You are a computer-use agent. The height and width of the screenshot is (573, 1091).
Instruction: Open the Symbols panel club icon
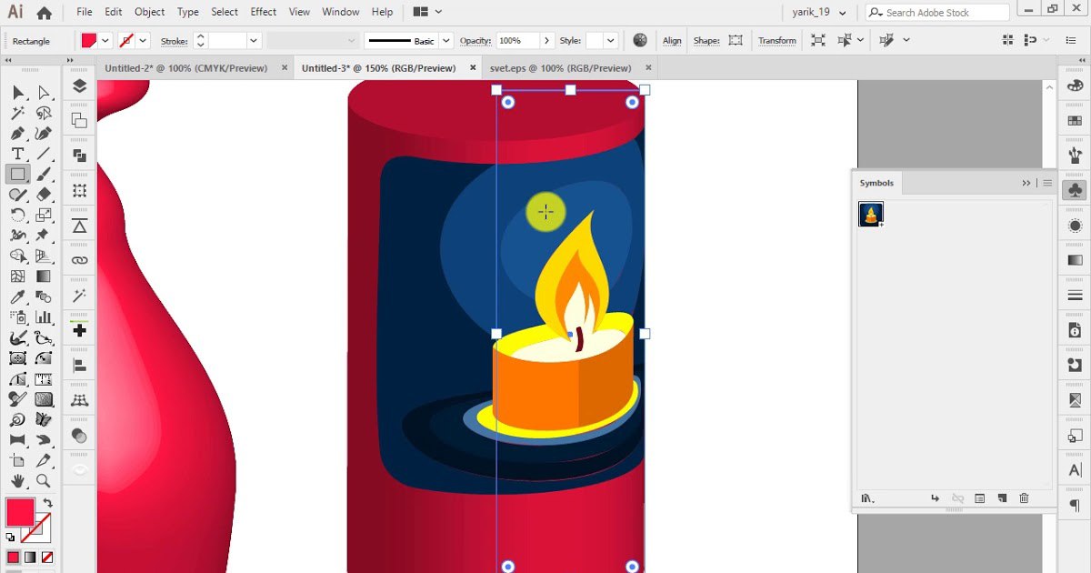(x=1075, y=191)
